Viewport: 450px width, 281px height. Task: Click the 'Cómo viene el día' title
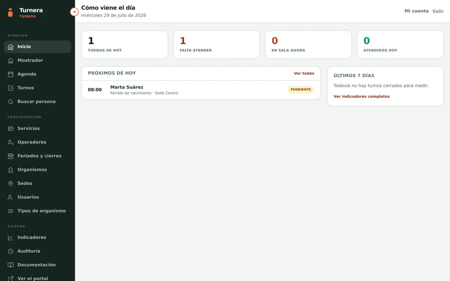(x=108, y=7)
